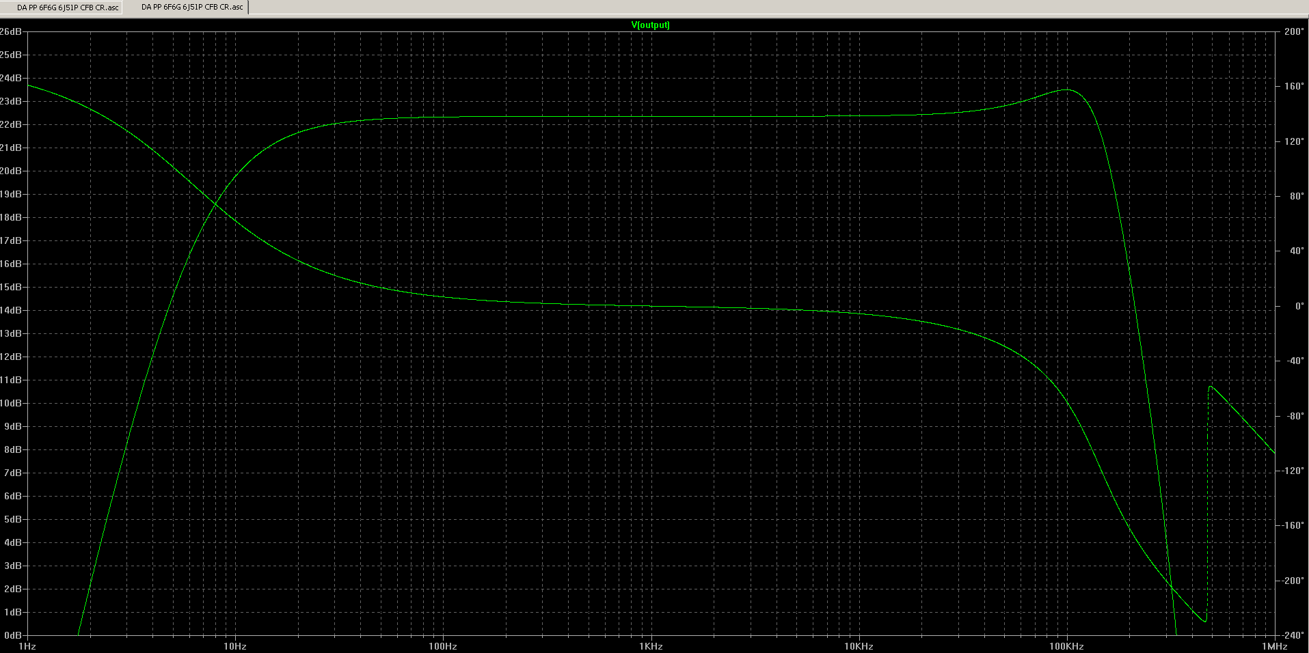Click the 8dB magnitude axis label
The width and height of the screenshot is (1309, 653).
tap(12, 449)
